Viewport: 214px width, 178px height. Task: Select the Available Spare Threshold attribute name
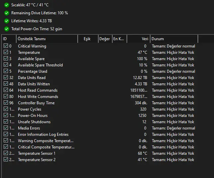(41, 65)
